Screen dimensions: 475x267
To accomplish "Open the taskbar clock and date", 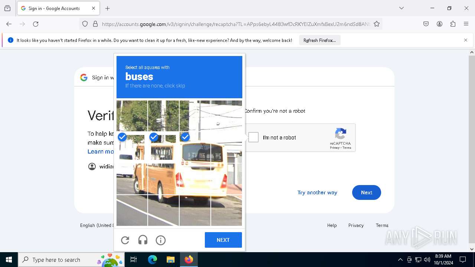I will [x=443, y=260].
